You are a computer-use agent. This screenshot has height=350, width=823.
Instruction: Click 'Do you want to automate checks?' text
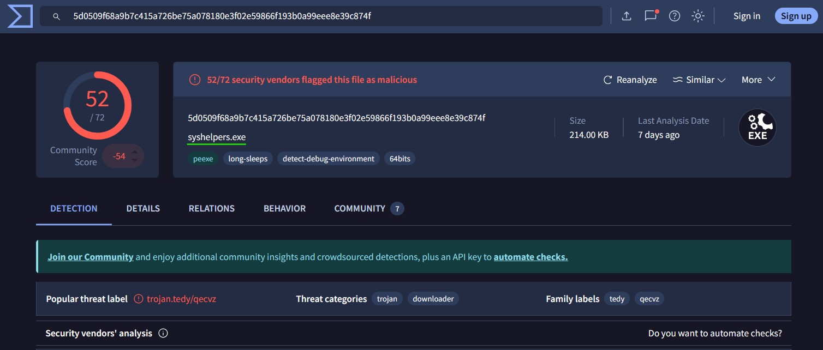pyautogui.click(x=715, y=333)
